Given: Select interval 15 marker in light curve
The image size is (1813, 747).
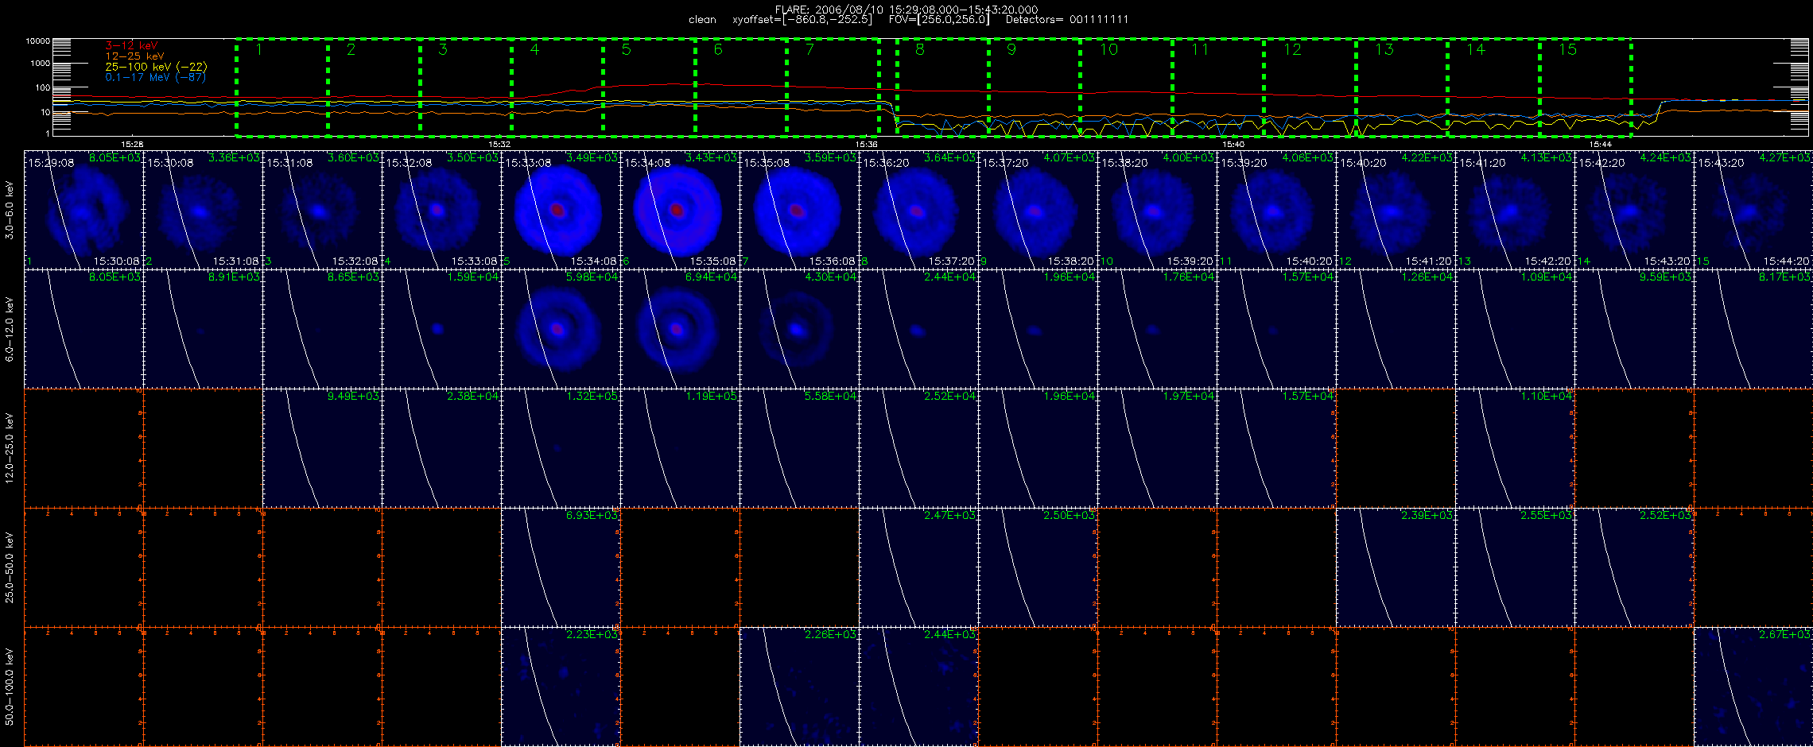Looking at the screenshot, I should coord(1567,50).
